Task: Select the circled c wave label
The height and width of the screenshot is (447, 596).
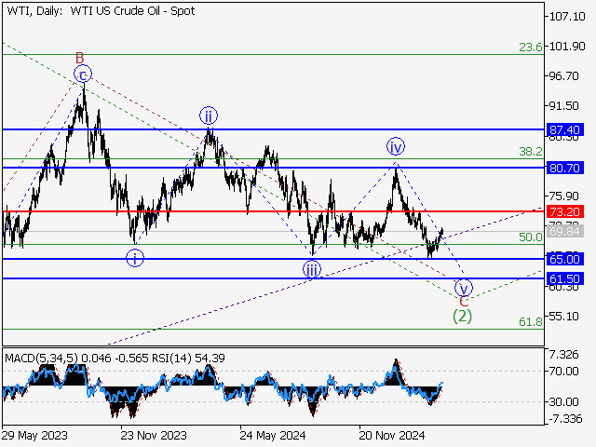Action: pyautogui.click(x=83, y=74)
